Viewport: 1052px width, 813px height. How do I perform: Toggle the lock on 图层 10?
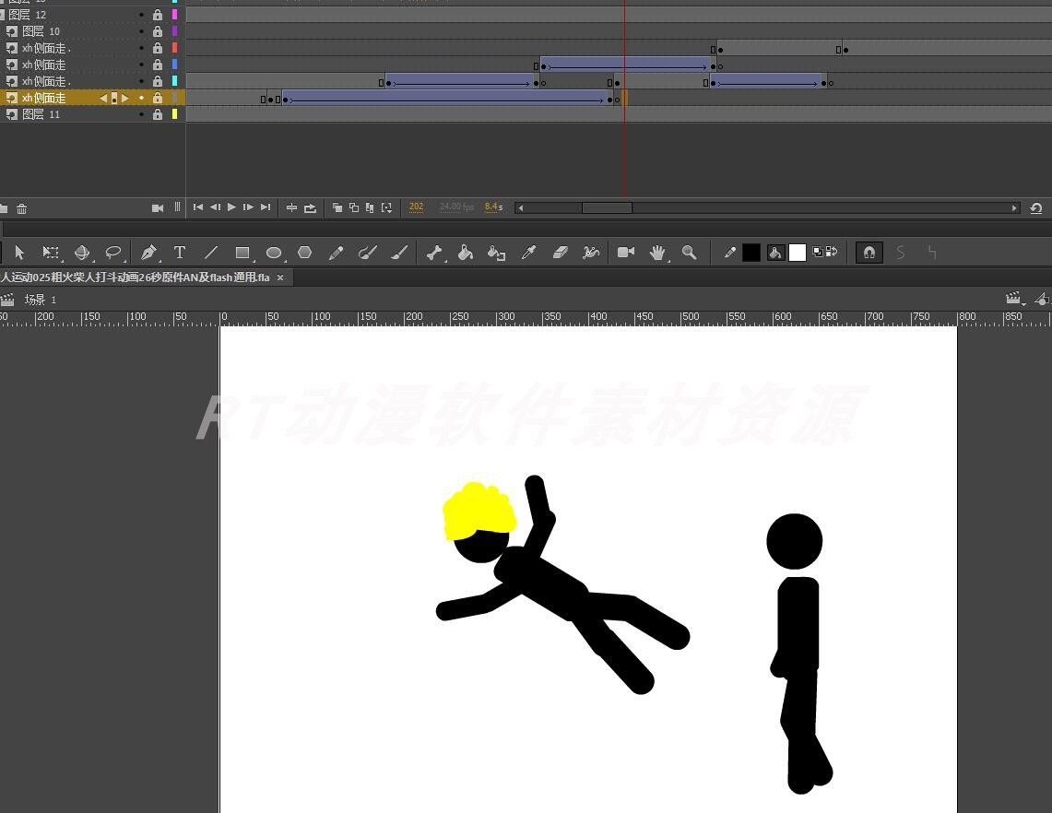point(157,31)
